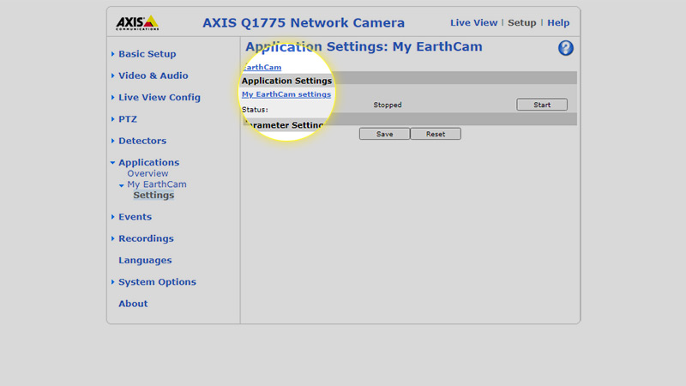Expand the Detectors section

(142, 141)
